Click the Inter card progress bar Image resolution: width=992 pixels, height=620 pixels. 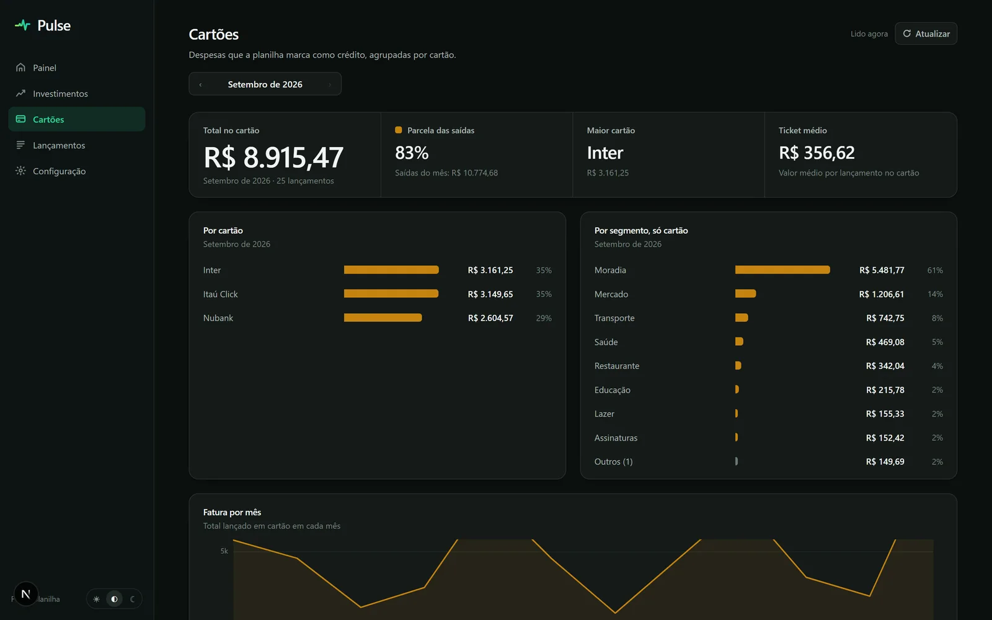[391, 270]
